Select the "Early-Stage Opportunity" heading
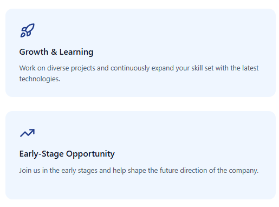This screenshot has width=279, height=207. click(x=67, y=154)
